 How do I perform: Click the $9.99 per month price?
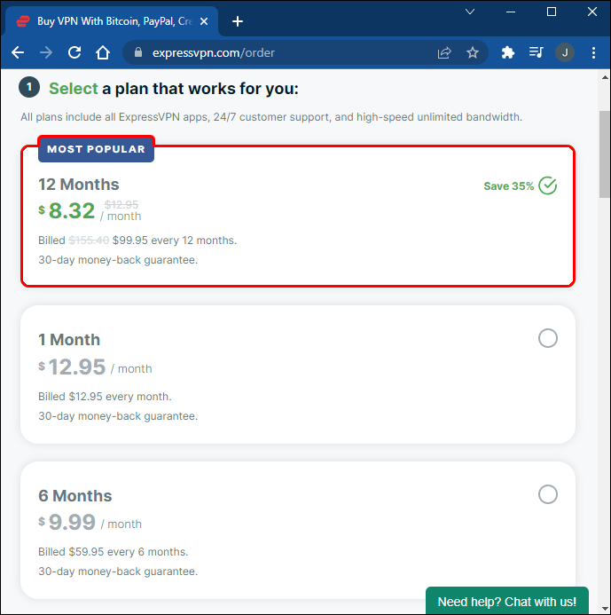pyautogui.click(x=90, y=523)
